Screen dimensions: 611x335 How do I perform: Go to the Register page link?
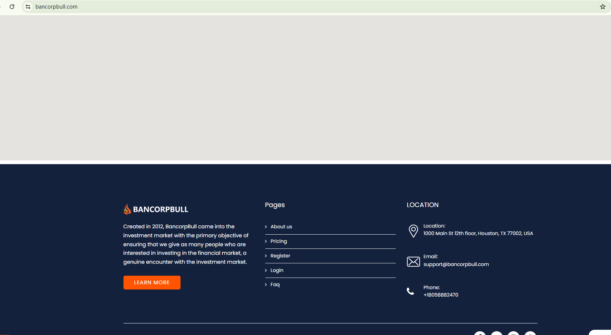(x=280, y=256)
